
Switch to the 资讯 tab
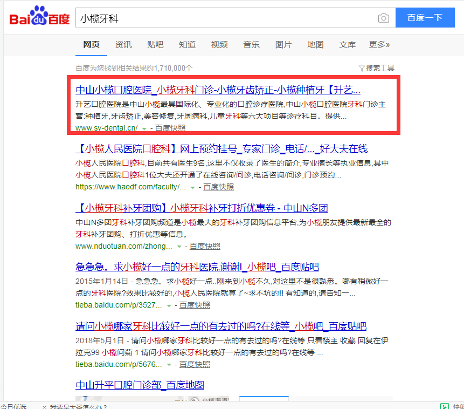[123, 45]
